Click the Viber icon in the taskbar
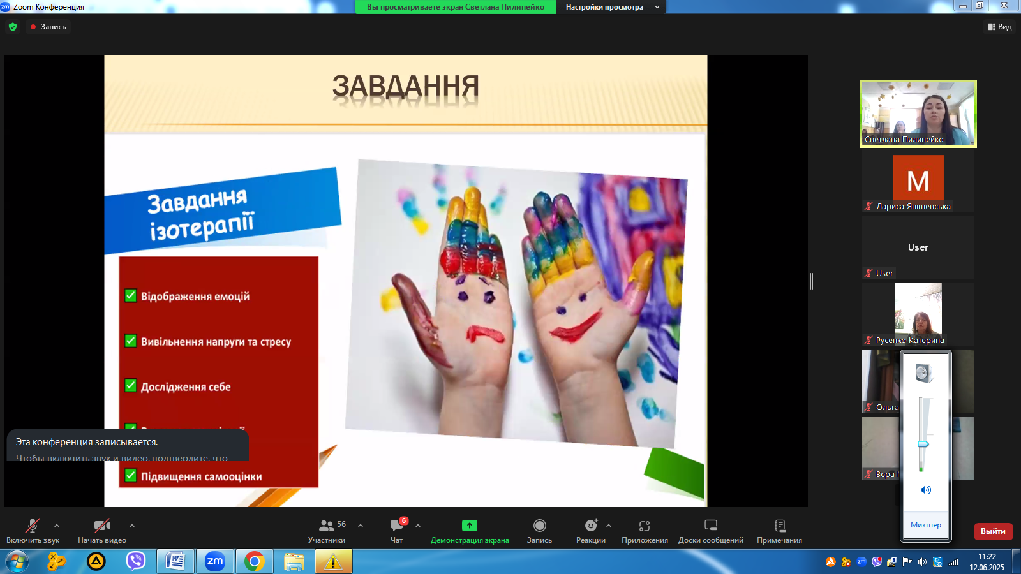This screenshot has height=574, width=1021. point(135,561)
